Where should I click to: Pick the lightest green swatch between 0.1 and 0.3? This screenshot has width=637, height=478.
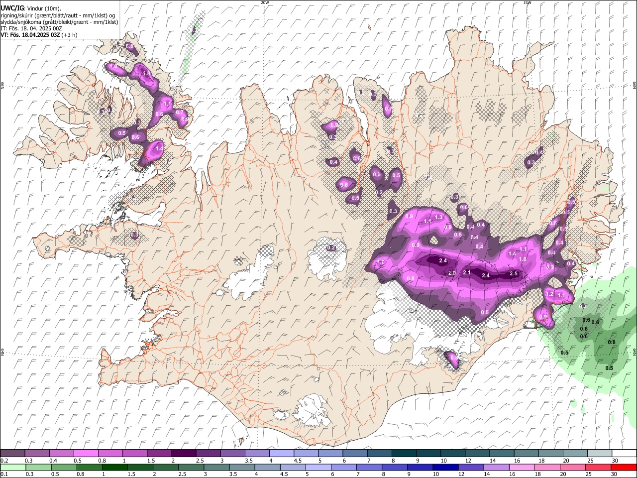(x=13, y=467)
